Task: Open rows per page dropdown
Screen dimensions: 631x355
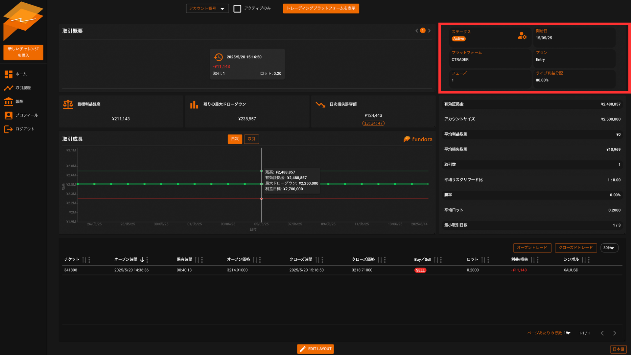Action: coord(567,333)
